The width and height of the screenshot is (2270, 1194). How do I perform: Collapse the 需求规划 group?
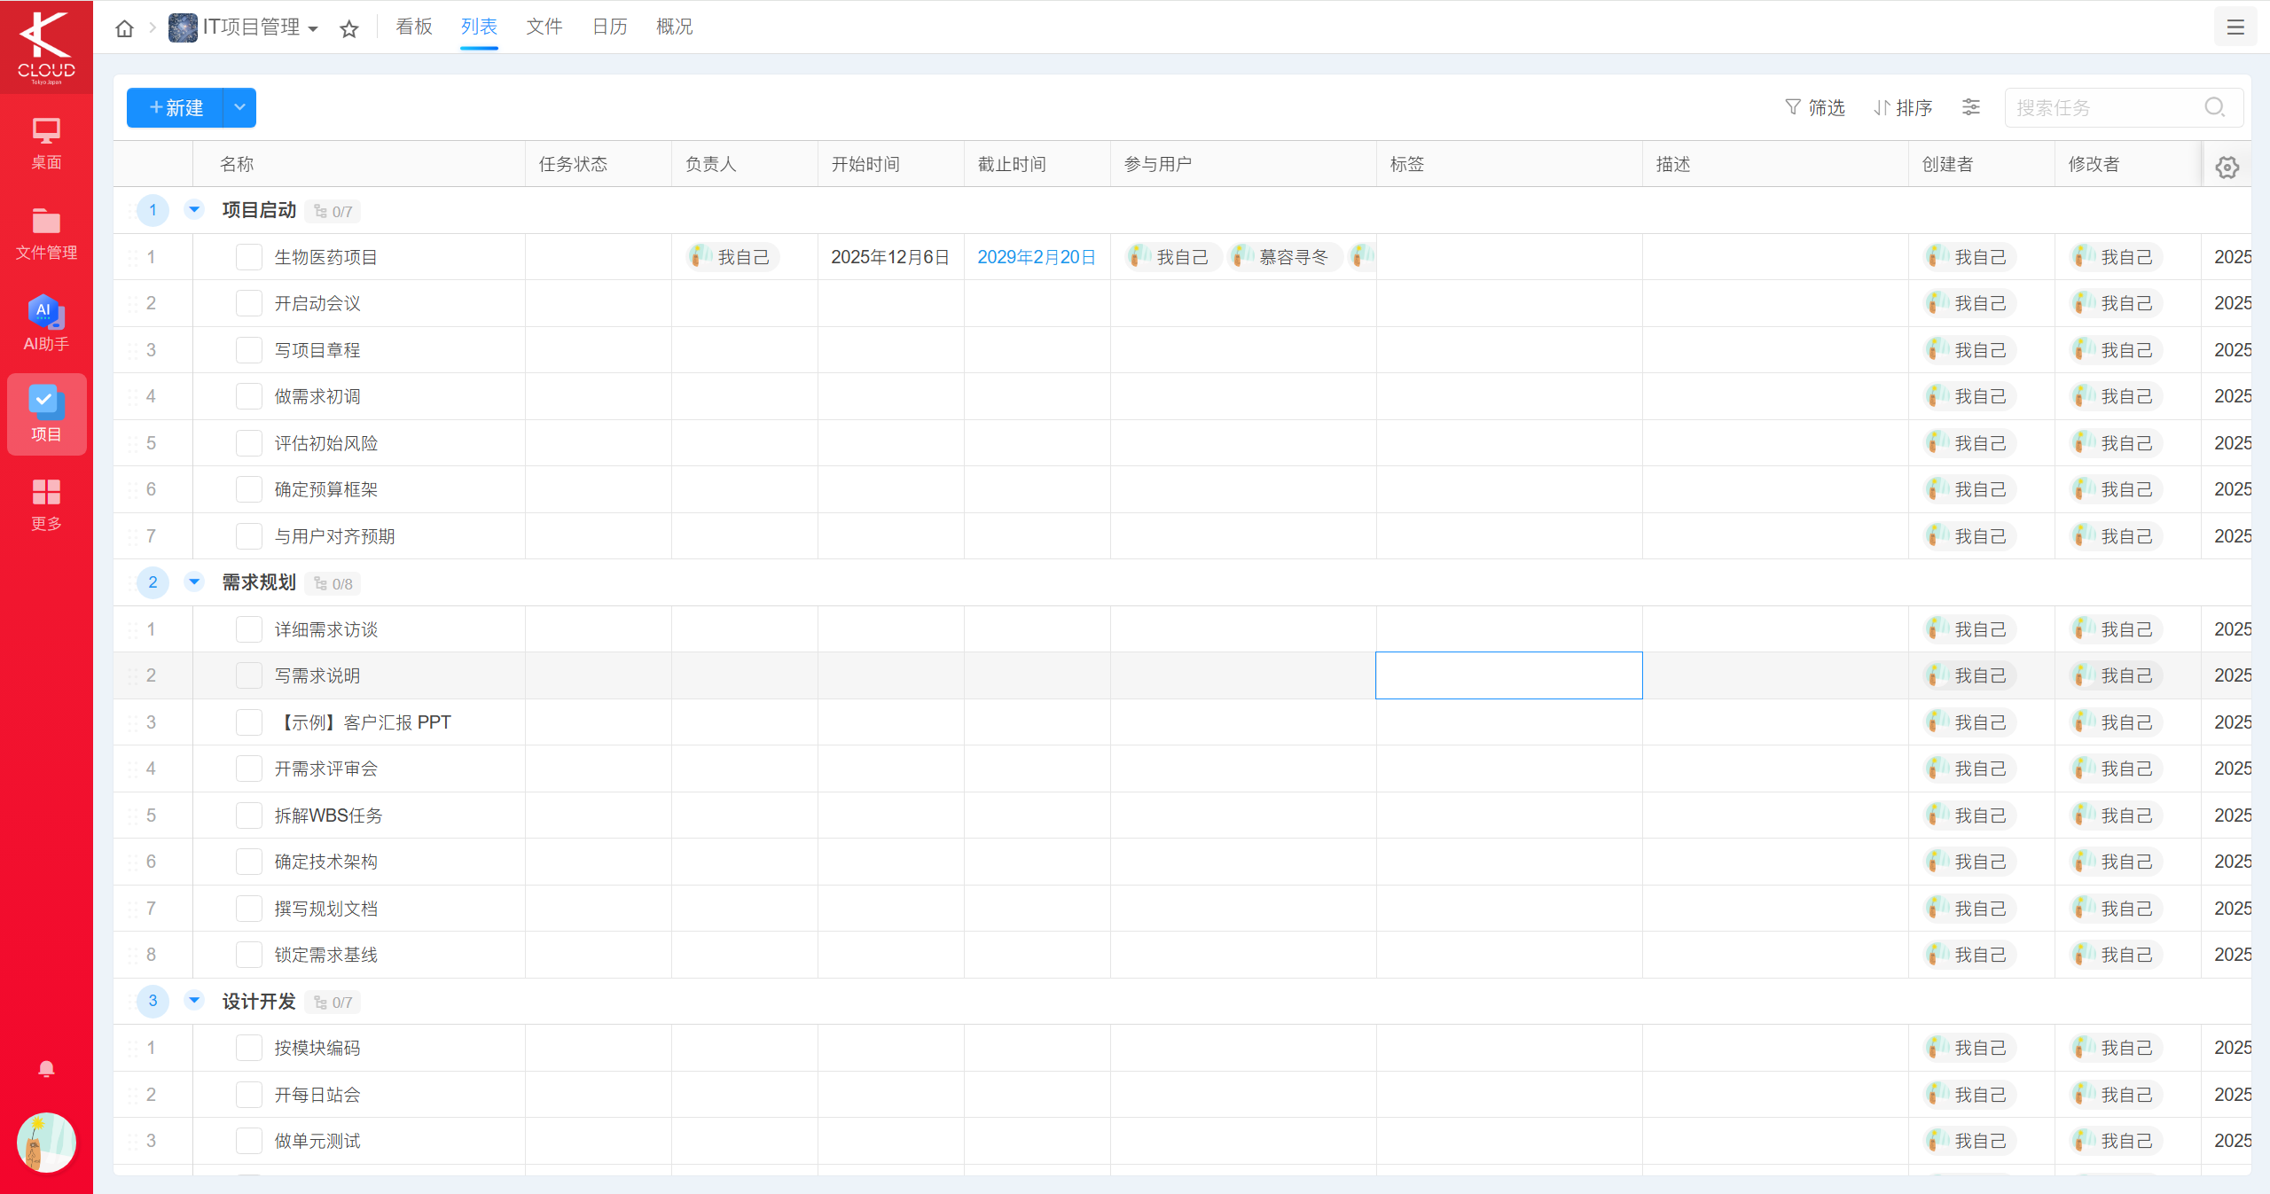[194, 581]
